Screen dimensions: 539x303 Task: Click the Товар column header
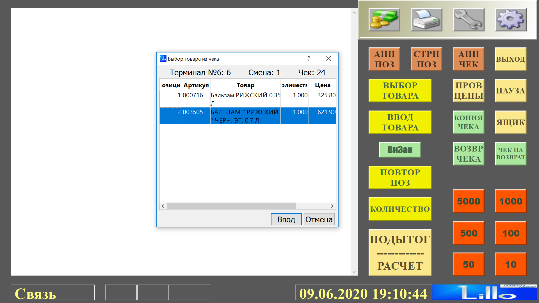click(245, 85)
